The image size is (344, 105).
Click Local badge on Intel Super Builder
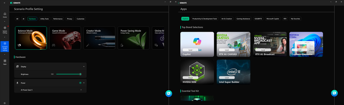(227, 78)
